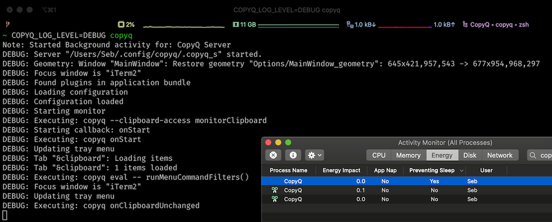Sort by User column header
This screenshot has height=222, width=552.
click(486, 170)
